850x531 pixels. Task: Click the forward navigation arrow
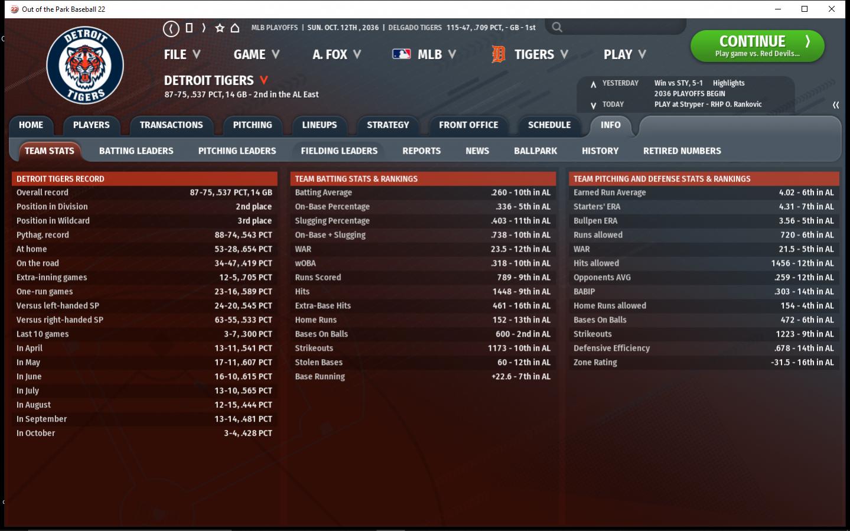pos(204,28)
